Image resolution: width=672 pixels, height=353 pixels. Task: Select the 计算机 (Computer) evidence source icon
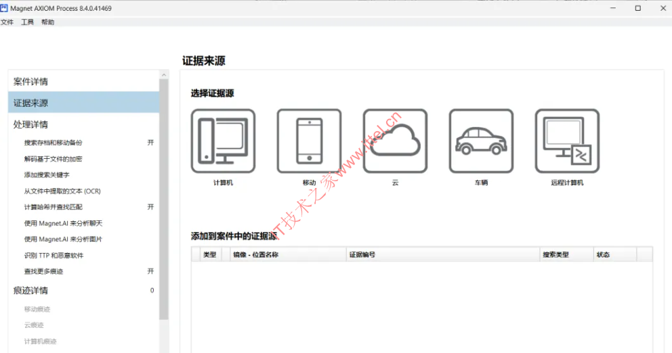click(x=223, y=141)
